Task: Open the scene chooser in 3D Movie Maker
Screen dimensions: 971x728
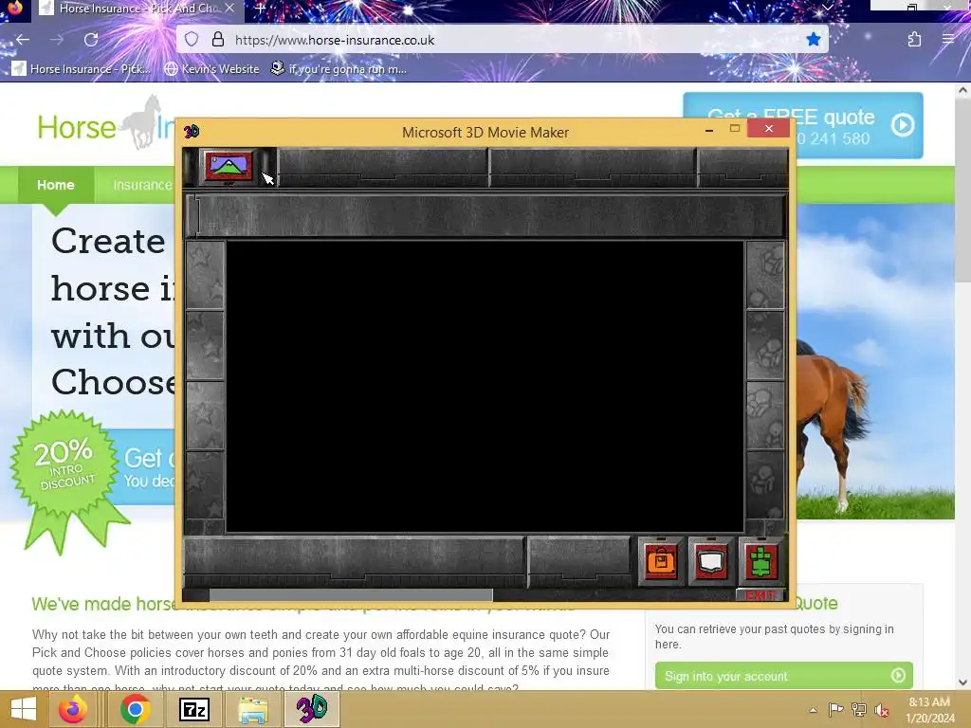Action: point(229,166)
